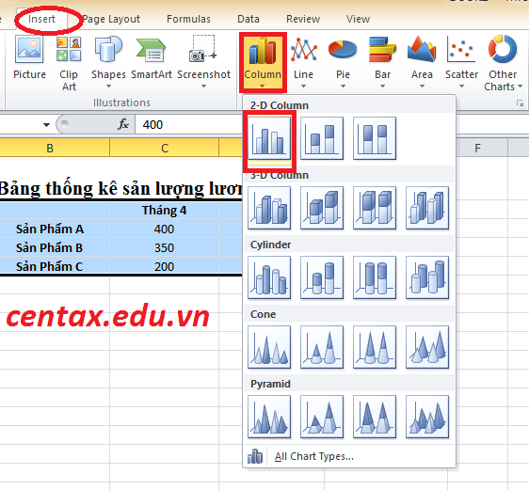Viewport: 529px width, 490px height.
Task: Click the cell containing 200
Action: coord(165,266)
